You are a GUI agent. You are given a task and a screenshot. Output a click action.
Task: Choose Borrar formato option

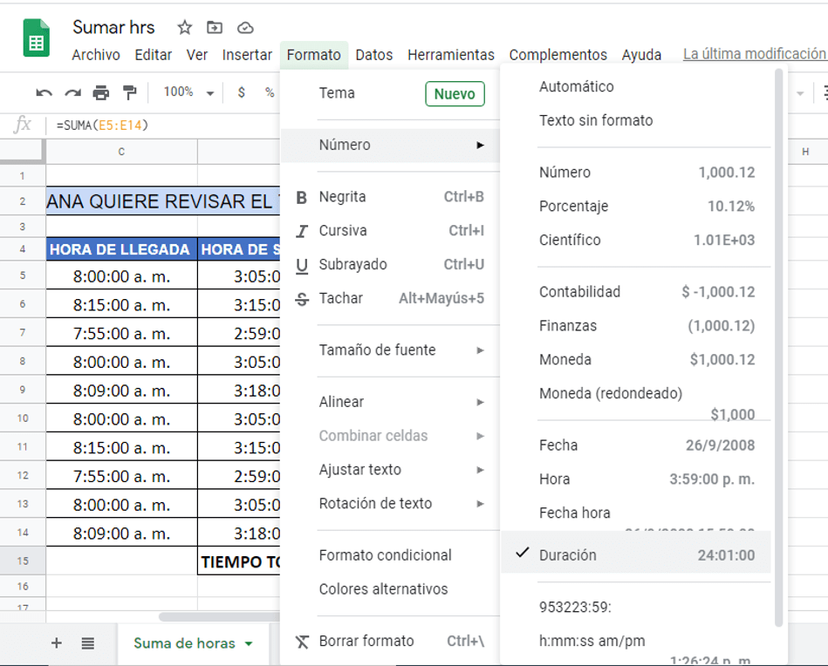pos(390,642)
